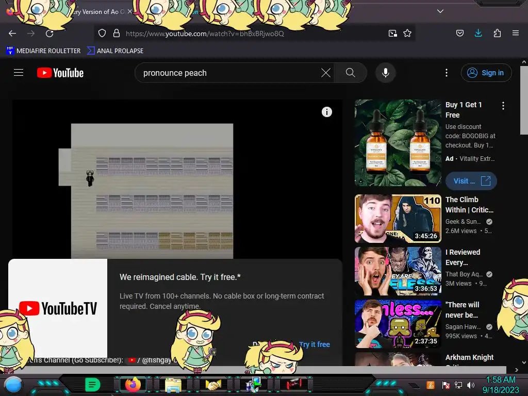
Task: Open Firefox application hamburger menu
Action: (x=516, y=33)
